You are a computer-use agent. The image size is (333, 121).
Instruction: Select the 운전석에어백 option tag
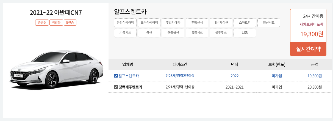click(125, 23)
